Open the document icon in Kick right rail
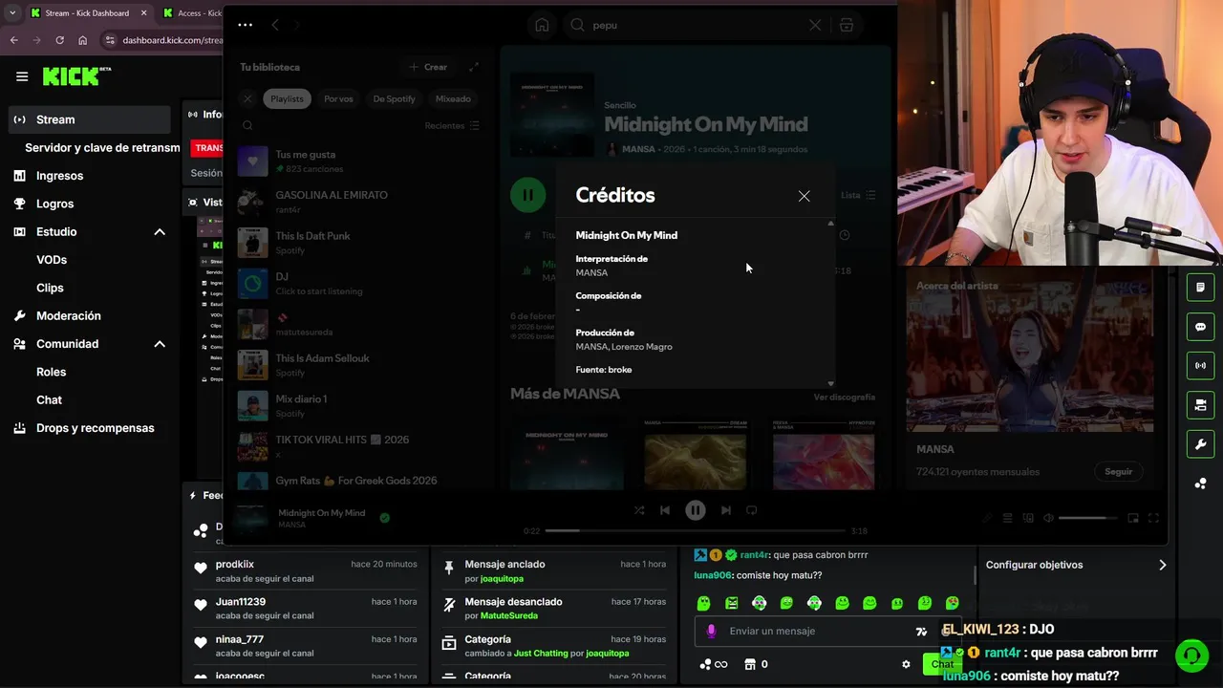Viewport: 1223px width, 688px height. 1200,287
